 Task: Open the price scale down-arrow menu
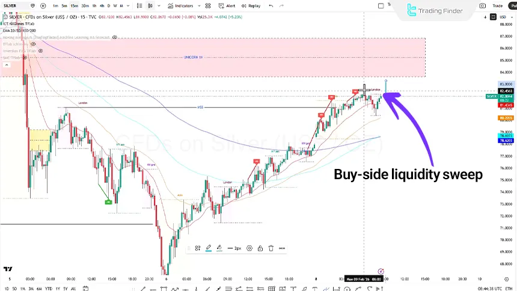pos(485,17)
